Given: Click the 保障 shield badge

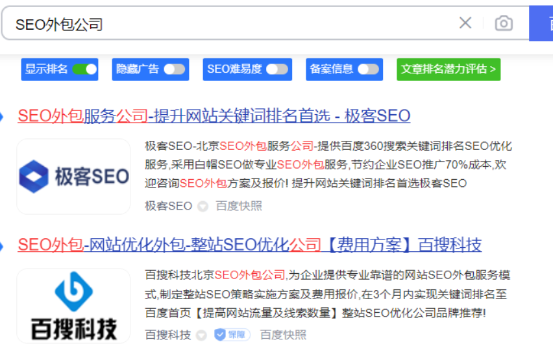Looking at the screenshot, I should point(232,334).
